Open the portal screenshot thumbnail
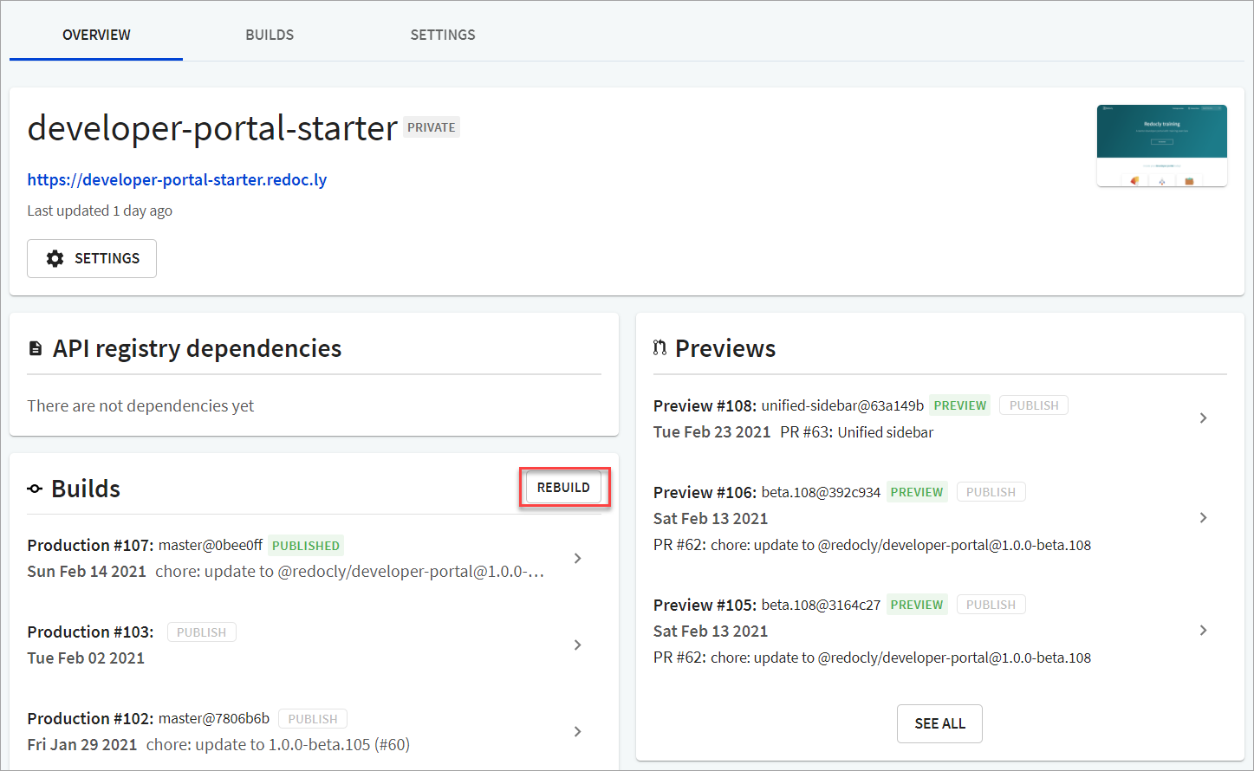1254x771 pixels. tap(1162, 146)
